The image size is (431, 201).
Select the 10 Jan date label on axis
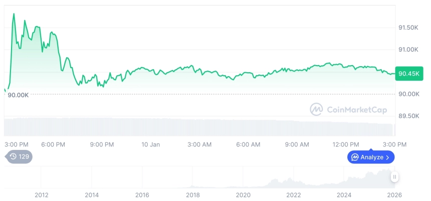click(x=151, y=144)
